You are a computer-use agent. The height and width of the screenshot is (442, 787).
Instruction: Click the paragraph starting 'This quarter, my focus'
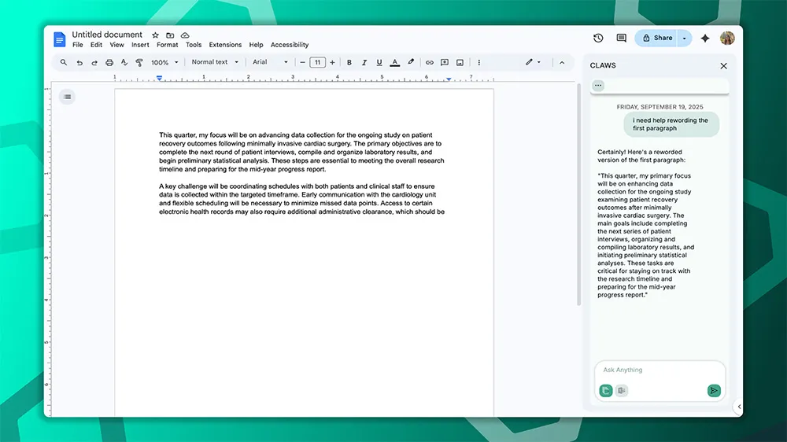click(301, 152)
